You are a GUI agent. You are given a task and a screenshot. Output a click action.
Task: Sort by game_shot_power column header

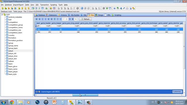coord(134,23)
